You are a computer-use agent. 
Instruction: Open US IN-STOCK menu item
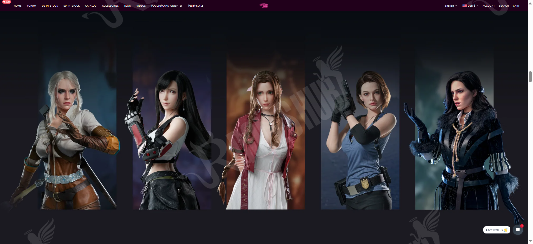[x=50, y=6]
